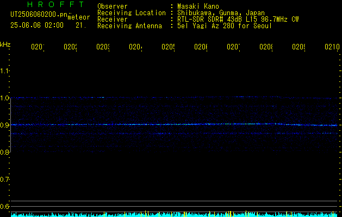Click the 1.1 frequency axis label
The image size is (342, 217).
point(5,71)
